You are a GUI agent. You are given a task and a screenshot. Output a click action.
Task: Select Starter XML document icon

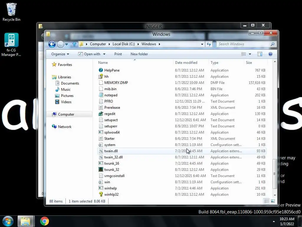tap(101, 138)
